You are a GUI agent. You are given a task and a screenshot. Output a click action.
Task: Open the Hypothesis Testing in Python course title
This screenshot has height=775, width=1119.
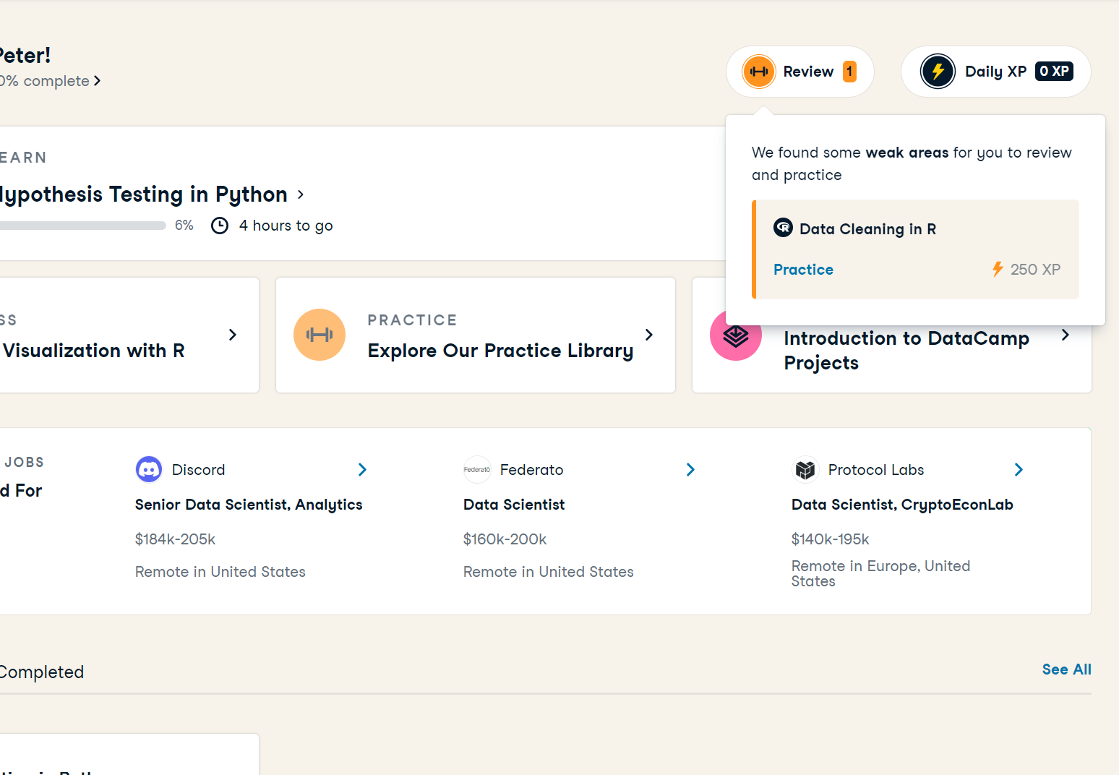point(144,194)
